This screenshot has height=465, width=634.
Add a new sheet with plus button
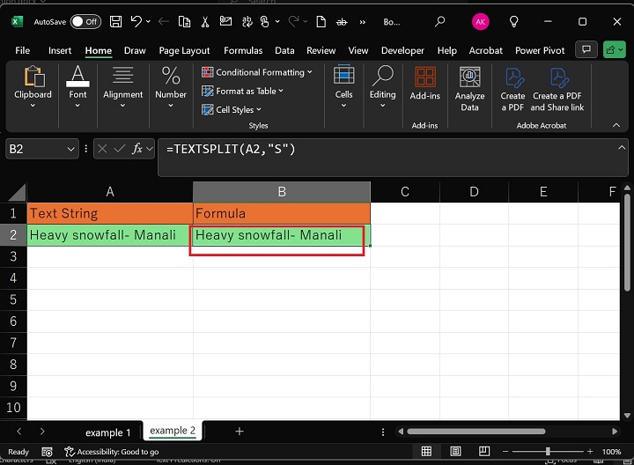point(239,432)
